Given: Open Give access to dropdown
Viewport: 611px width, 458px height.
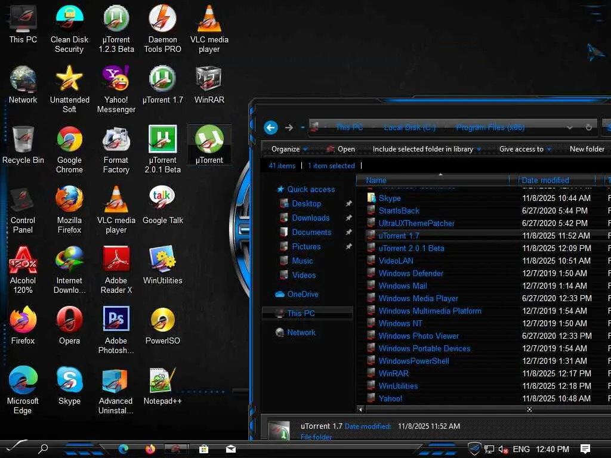Looking at the screenshot, I should pyautogui.click(x=525, y=149).
